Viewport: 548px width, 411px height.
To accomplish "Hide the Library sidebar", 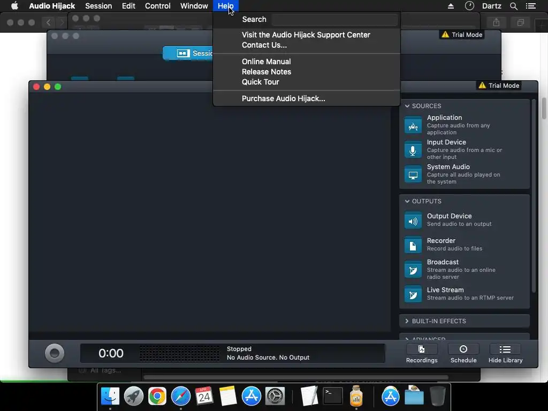I will click(x=505, y=353).
